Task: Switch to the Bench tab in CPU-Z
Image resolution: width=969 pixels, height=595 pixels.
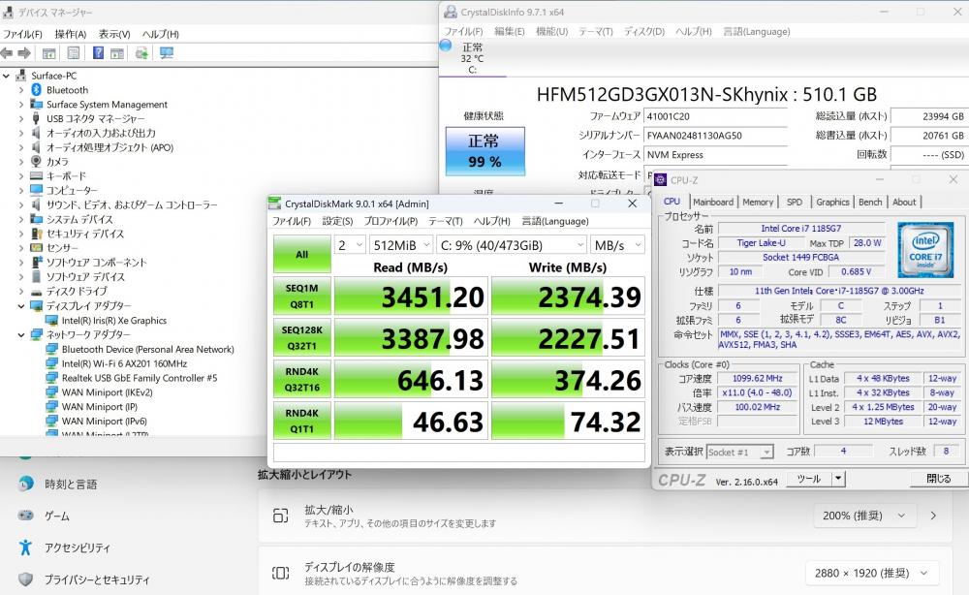Action: pos(870,202)
